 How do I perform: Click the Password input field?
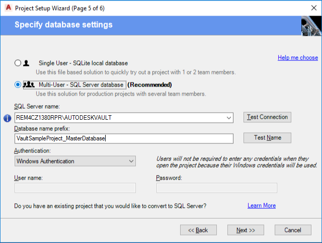pyautogui.click(x=217, y=188)
